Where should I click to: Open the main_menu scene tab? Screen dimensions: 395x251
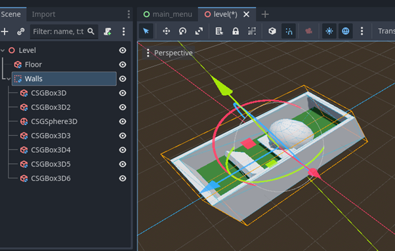click(x=168, y=14)
